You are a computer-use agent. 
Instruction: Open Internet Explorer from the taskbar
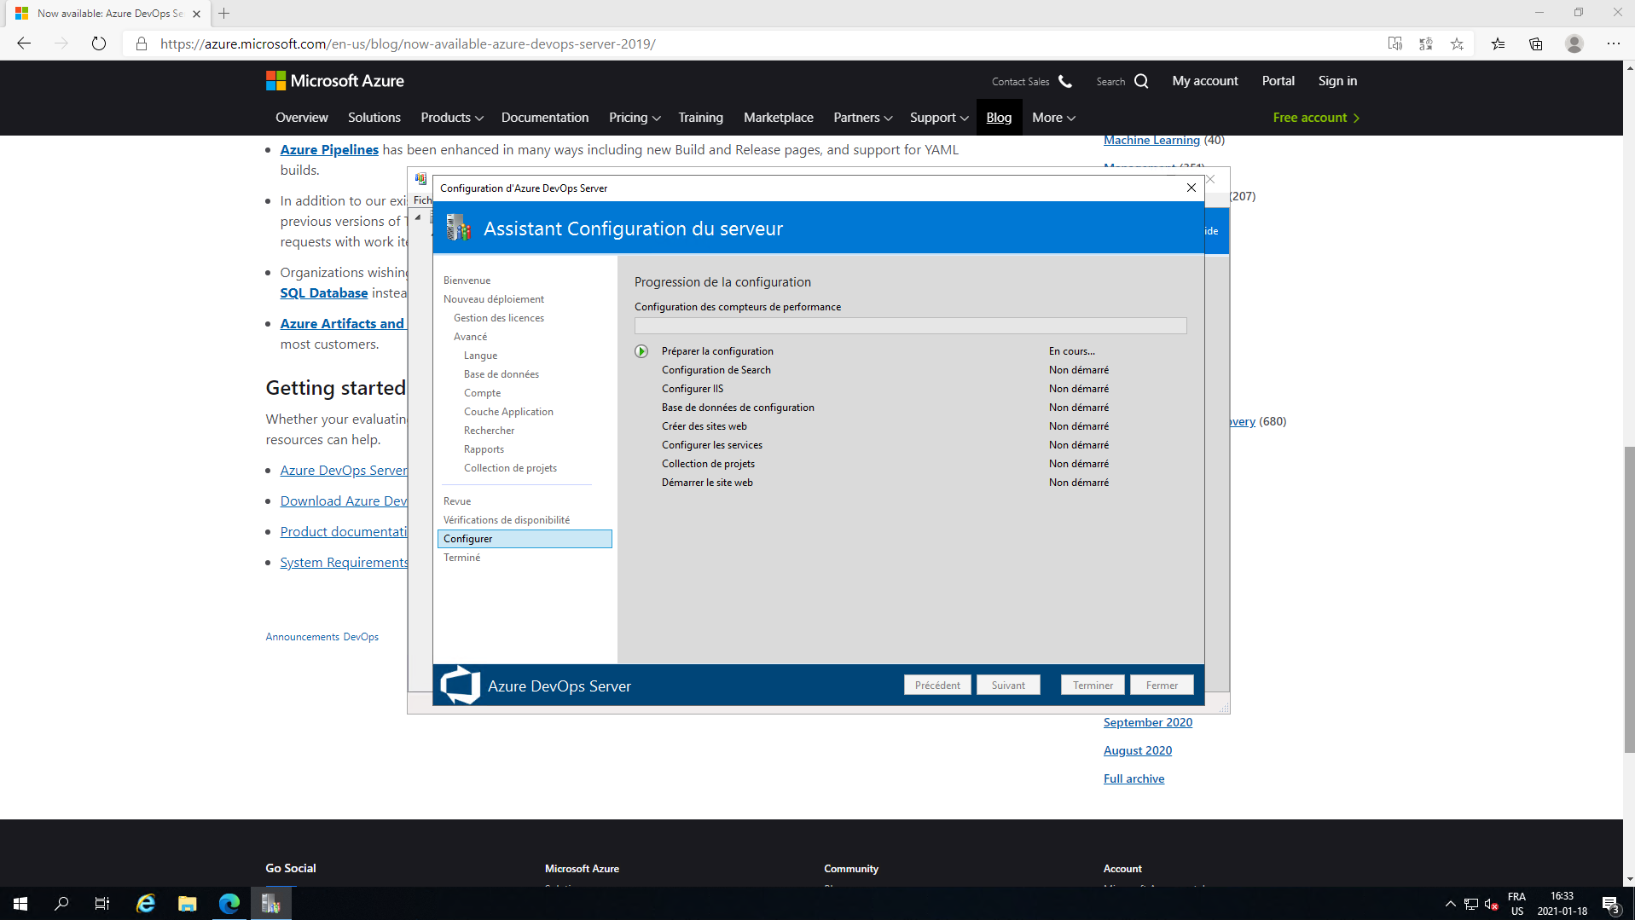146,904
